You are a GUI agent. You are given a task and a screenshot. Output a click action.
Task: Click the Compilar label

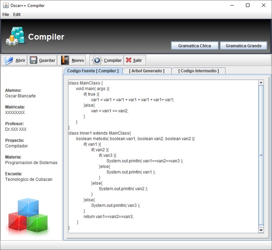click(113, 60)
